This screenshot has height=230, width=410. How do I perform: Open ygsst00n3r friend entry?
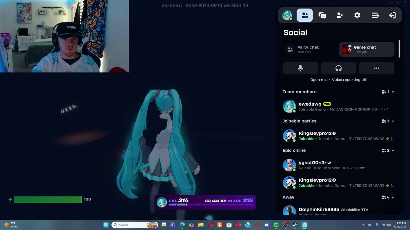(339, 165)
